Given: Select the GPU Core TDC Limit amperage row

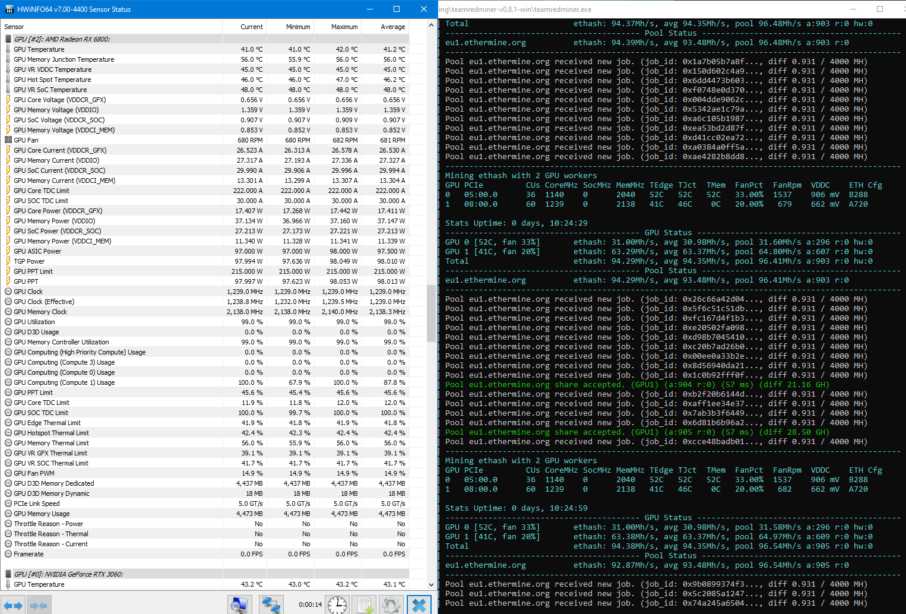Looking at the screenshot, I should pyautogui.click(x=205, y=191).
